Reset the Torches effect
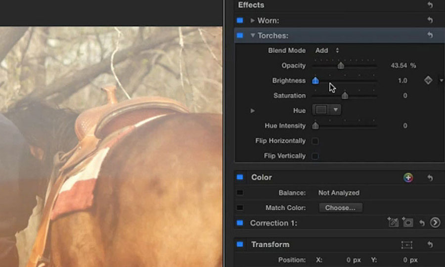Viewport: 445px width, 267px height. 430,35
